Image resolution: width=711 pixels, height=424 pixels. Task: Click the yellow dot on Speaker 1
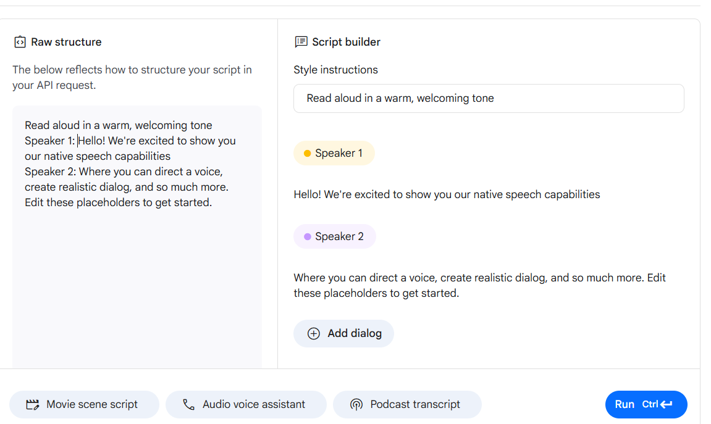point(307,154)
